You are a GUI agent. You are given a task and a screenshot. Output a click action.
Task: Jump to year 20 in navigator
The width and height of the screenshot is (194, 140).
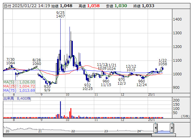point(7,131)
